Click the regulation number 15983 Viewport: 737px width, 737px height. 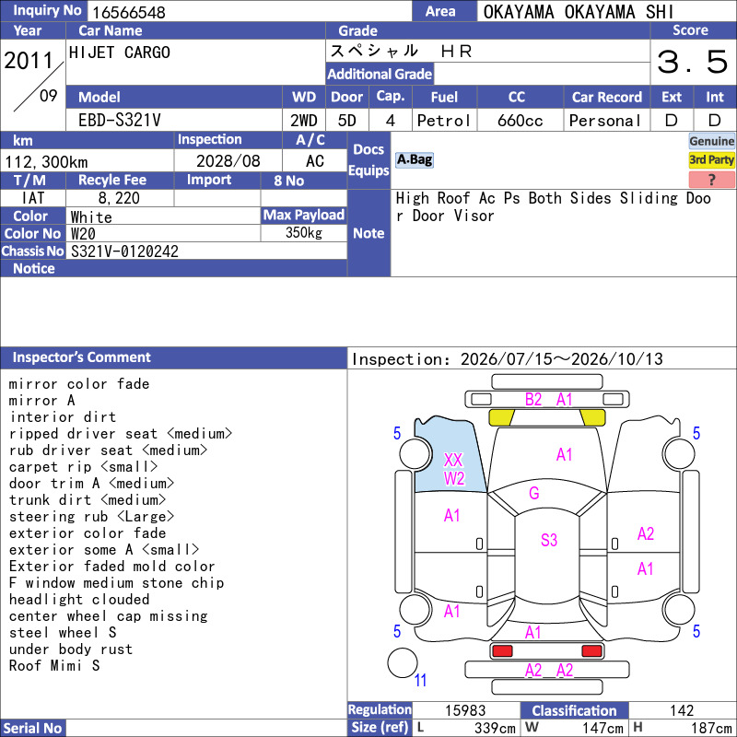pyautogui.click(x=465, y=710)
